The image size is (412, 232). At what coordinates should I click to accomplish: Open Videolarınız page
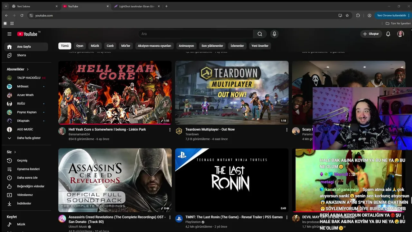pos(26,195)
